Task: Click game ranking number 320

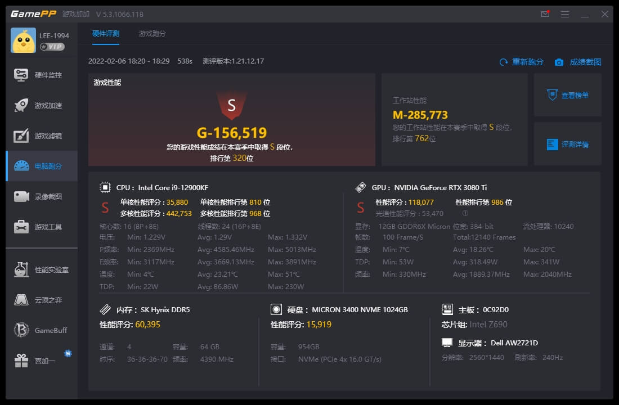Action: coord(239,158)
